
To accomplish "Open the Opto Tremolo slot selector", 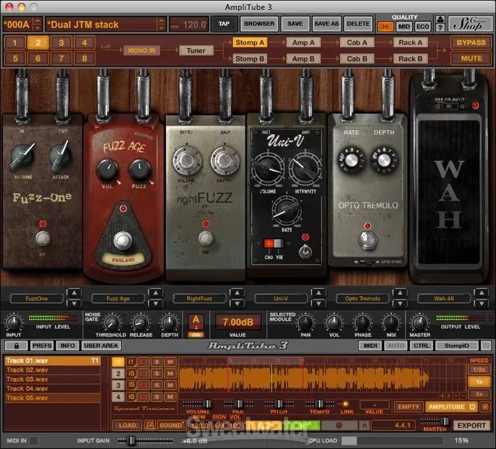I will click(x=364, y=298).
